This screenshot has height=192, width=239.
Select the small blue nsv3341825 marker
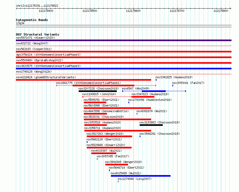pyautogui.click(x=156, y=80)
